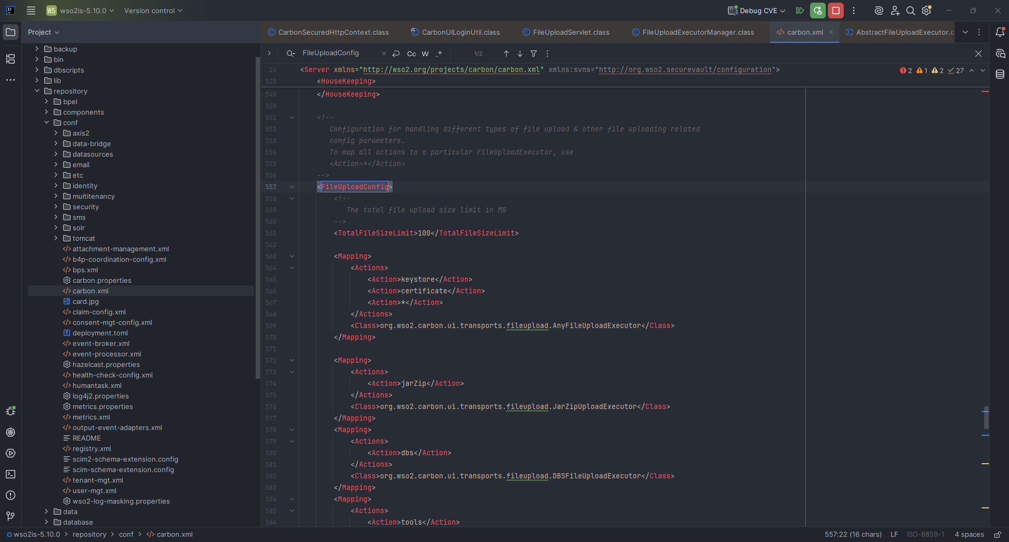Open the Terminal tool window
The image size is (1009, 542).
11,474
